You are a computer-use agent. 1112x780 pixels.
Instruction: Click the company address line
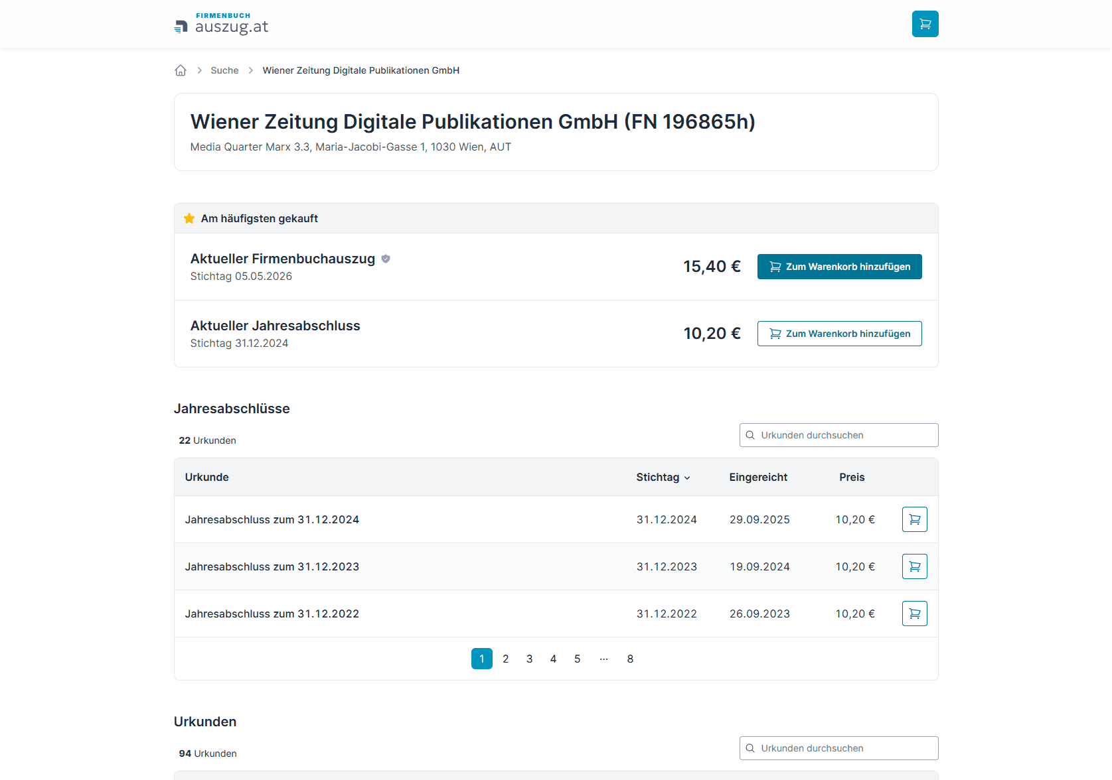[x=351, y=147]
